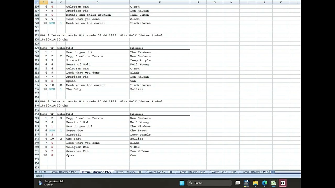Open the Intern. Hitparade 1984 sheet tab
Viewport: 335px width, 188px height.
[192, 172]
